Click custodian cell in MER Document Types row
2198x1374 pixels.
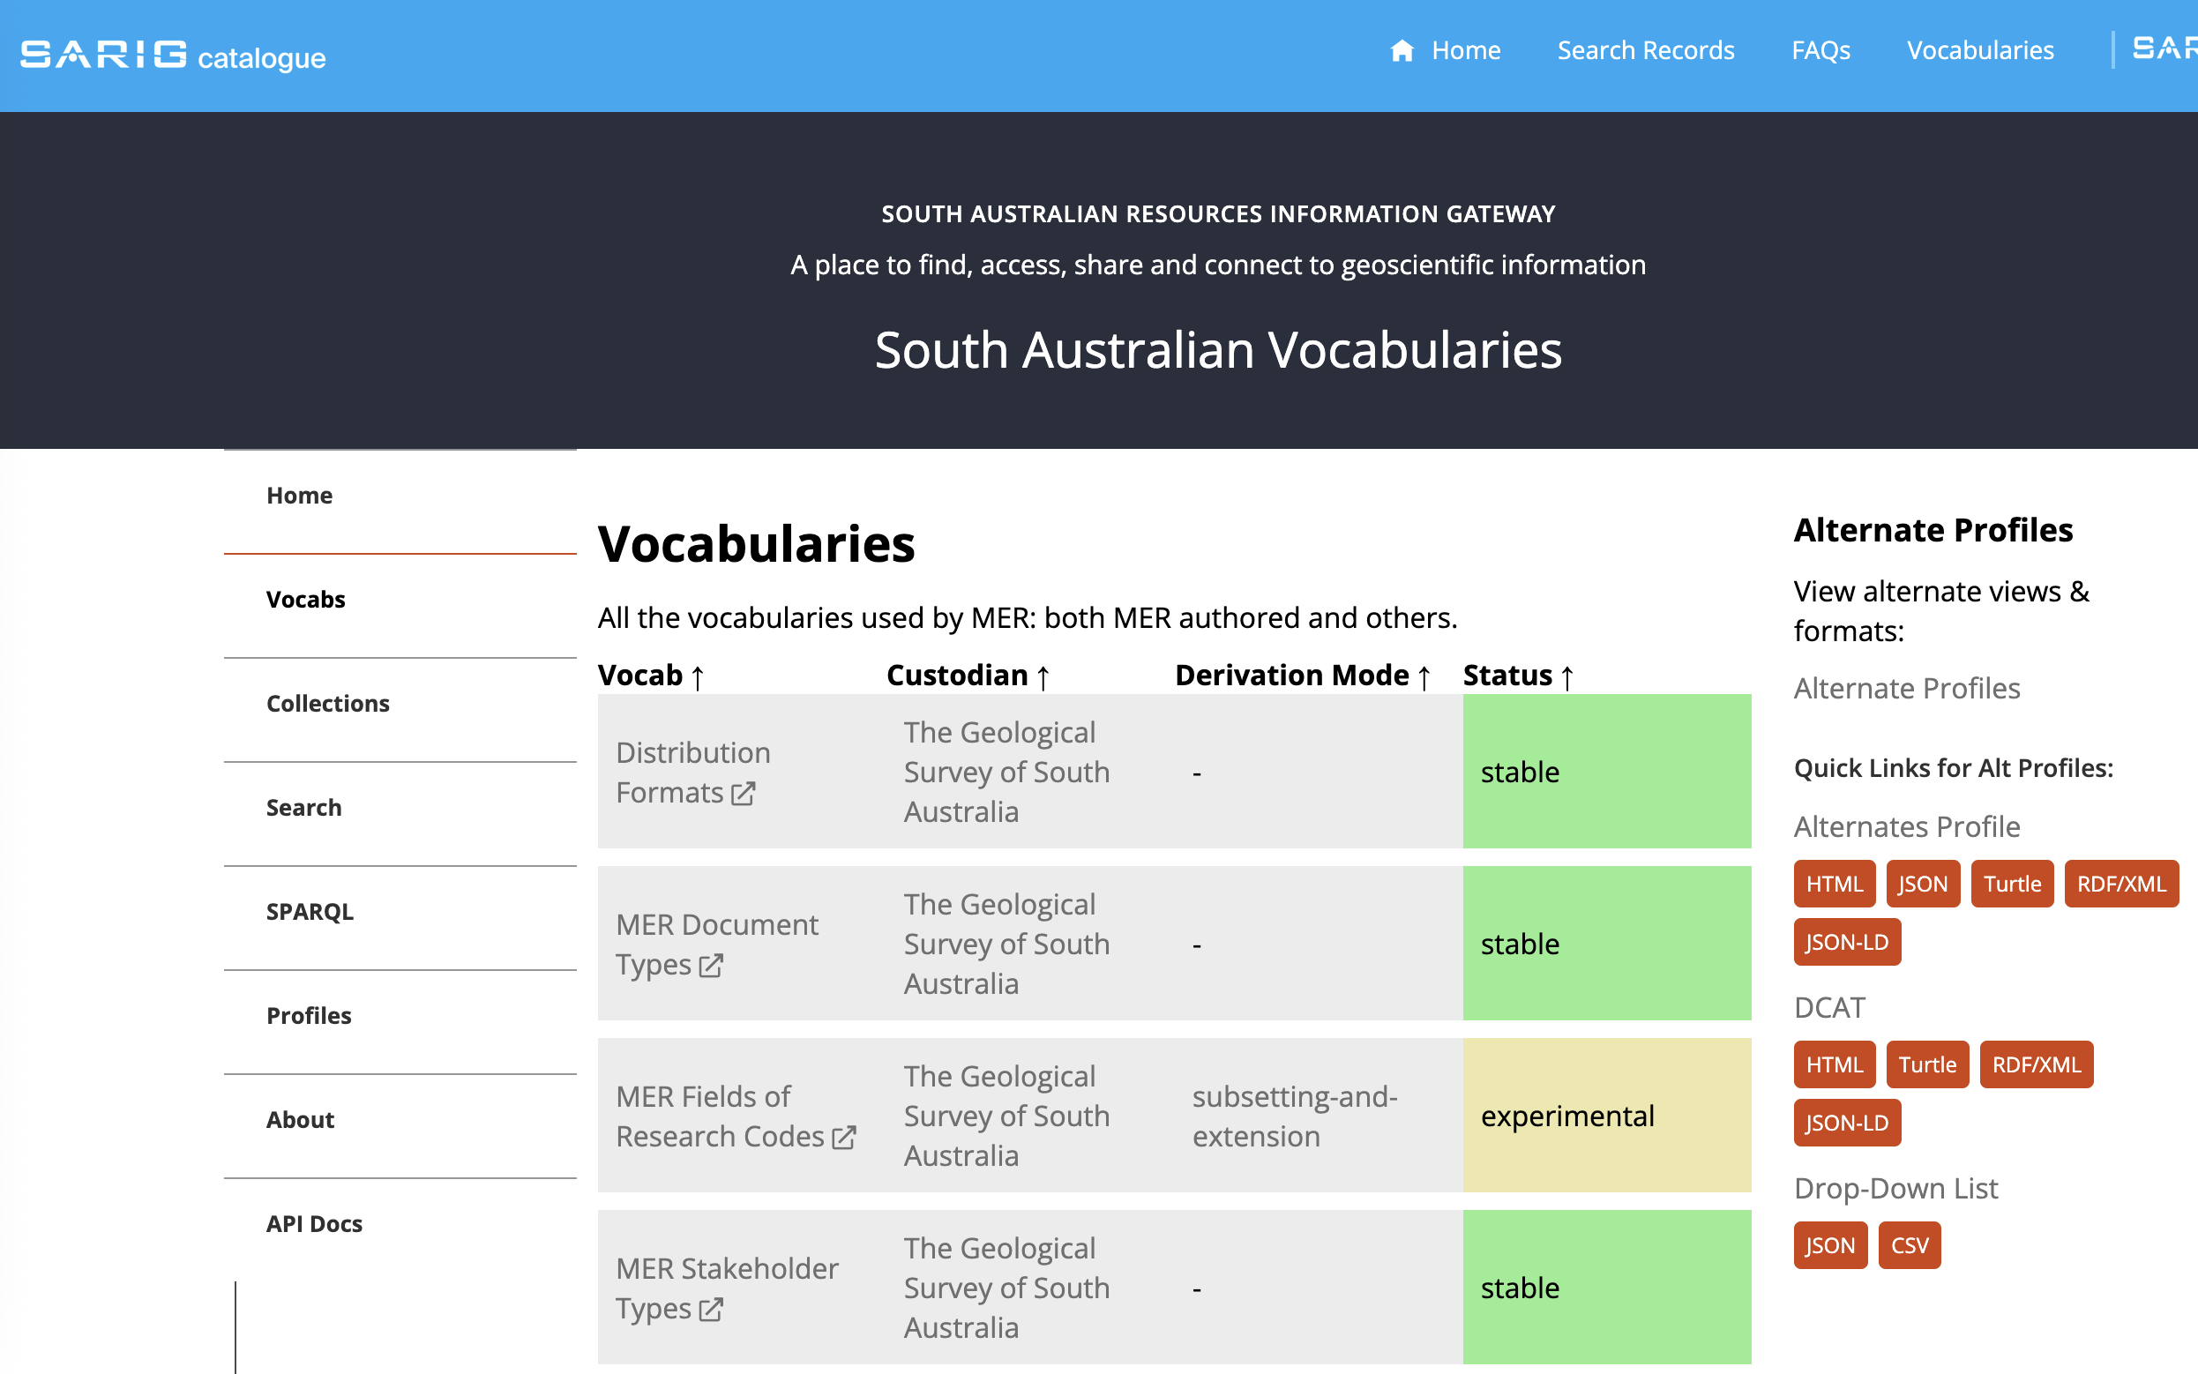coord(1030,945)
